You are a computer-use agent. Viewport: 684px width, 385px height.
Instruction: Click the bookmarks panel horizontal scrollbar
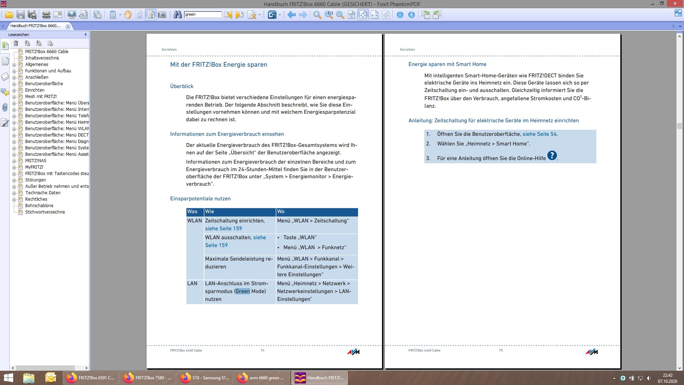tap(45, 368)
